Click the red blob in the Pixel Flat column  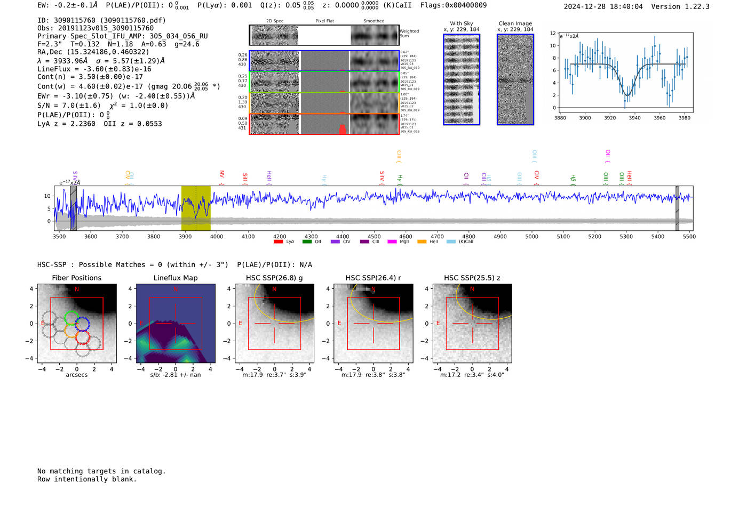tap(342, 129)
